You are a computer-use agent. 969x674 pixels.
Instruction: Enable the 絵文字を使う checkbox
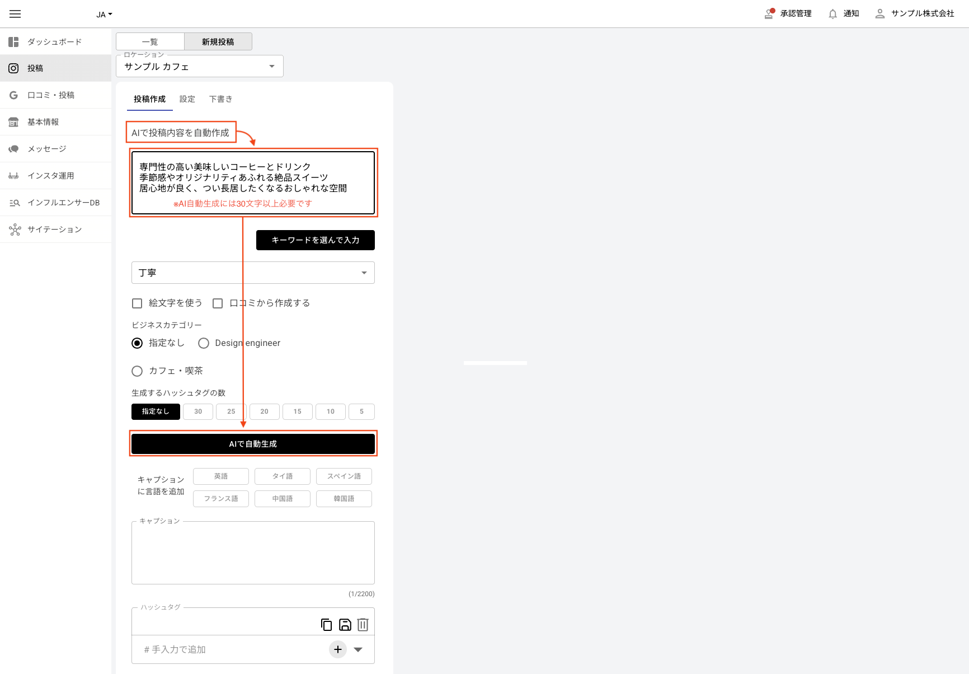137,303
